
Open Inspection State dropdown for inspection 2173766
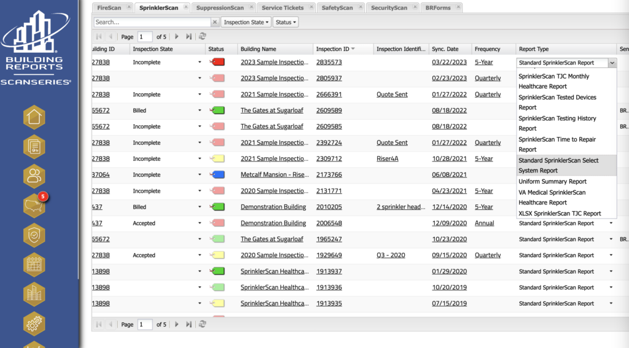click(x=200, y=175)
